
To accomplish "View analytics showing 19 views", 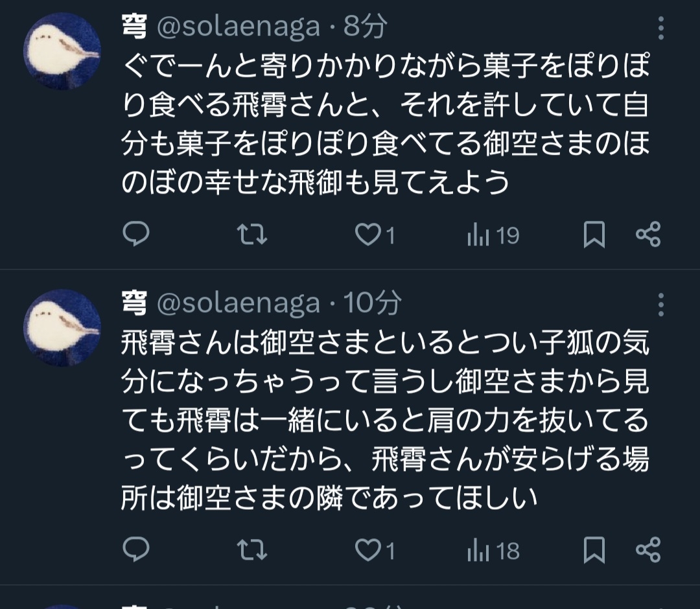I will 493,236.
